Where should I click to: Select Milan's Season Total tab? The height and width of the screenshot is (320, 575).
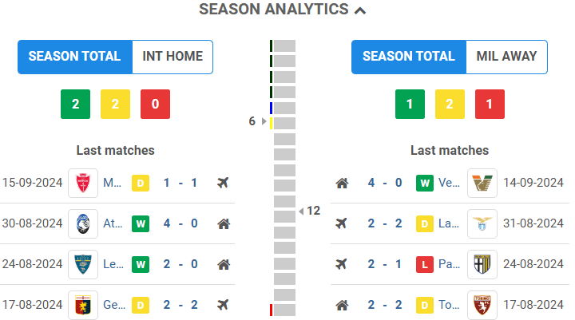pyautogui.click(x=408, y=57)
